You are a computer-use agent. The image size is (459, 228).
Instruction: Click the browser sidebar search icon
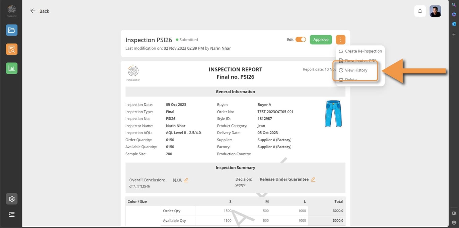[x=454, y=4]
